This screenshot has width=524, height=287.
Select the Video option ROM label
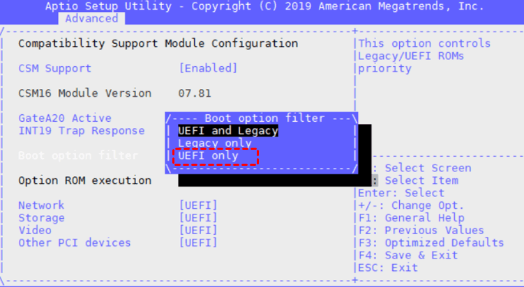pyautogui.click(x=35, y=230)
